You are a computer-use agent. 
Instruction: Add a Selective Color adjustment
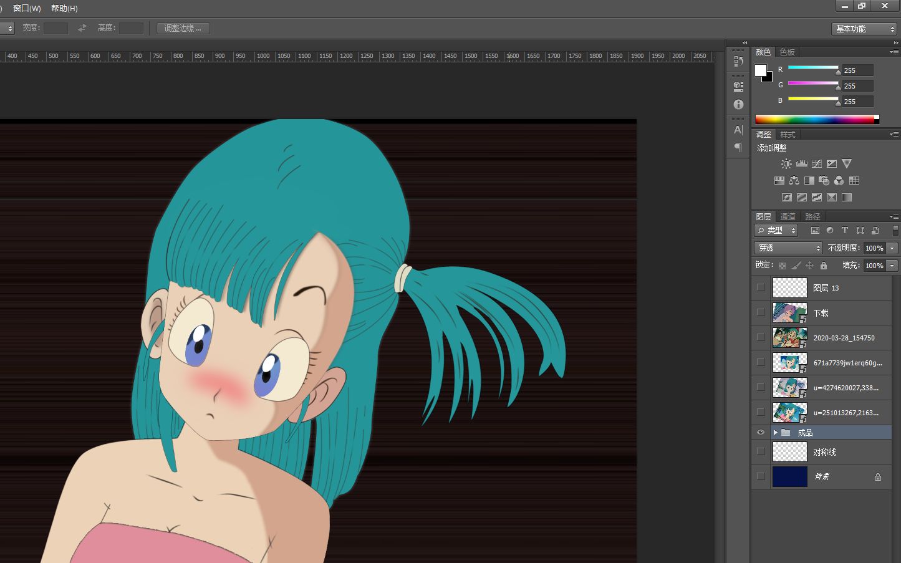coord(832,198)
